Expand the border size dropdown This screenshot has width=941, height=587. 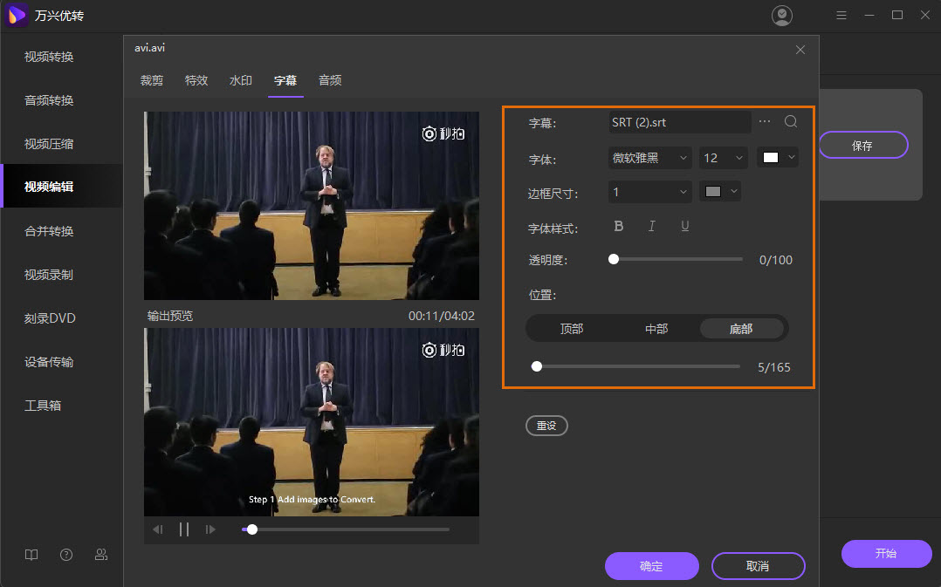click(649, 192)
